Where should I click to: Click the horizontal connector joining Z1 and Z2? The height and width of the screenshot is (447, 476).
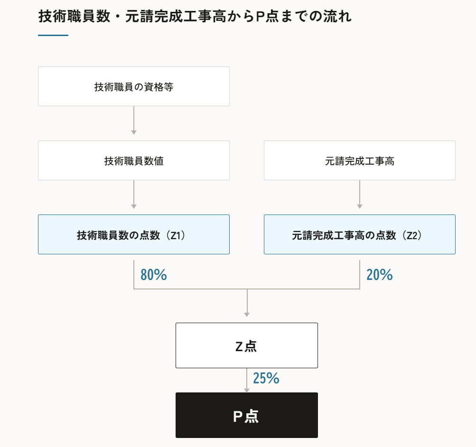click(x=246, y=289)
